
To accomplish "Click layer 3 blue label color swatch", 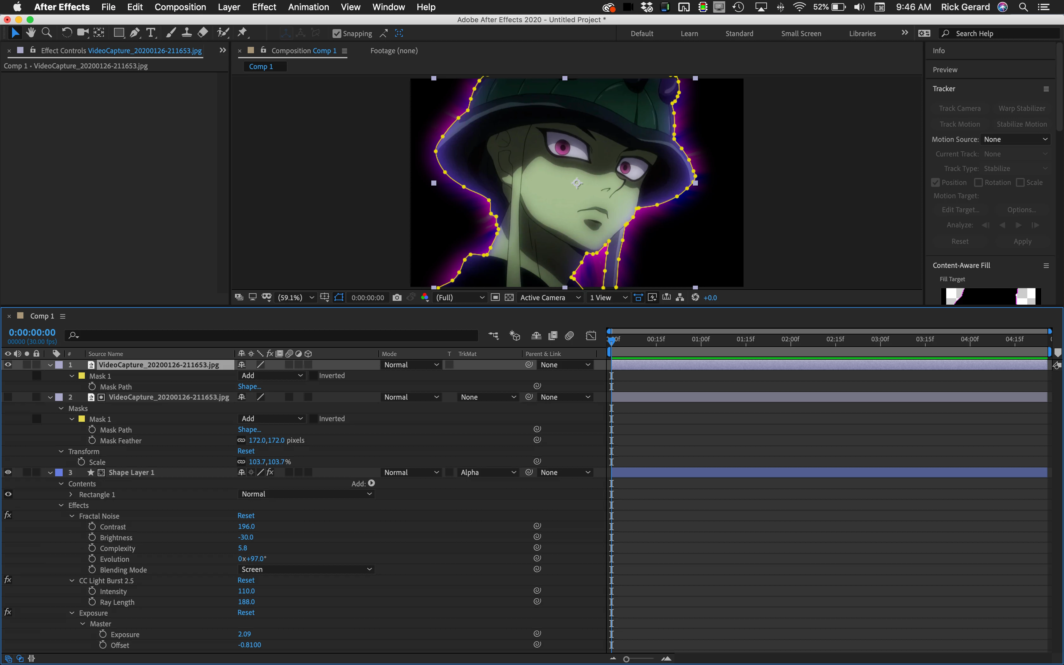I will pyautogui.click(x=59, y=472).
